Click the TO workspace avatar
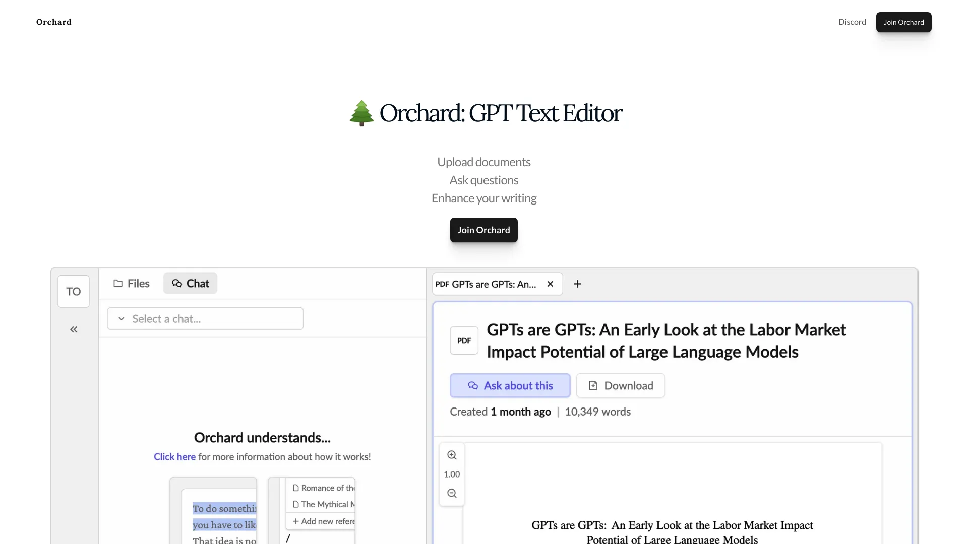968x544 pixels. click(74, 291)
